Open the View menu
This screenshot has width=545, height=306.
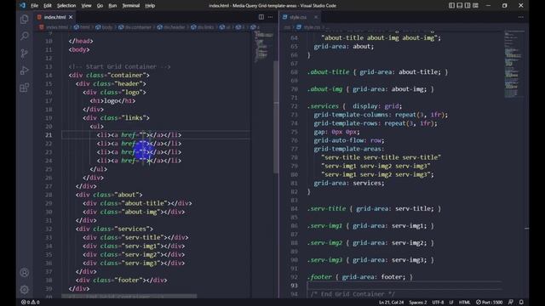pyautogui.click(x=86, y=6)
